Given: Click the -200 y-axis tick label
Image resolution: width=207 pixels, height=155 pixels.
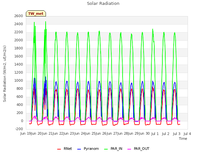Looking at the screenshot, I should click(19, 129).
